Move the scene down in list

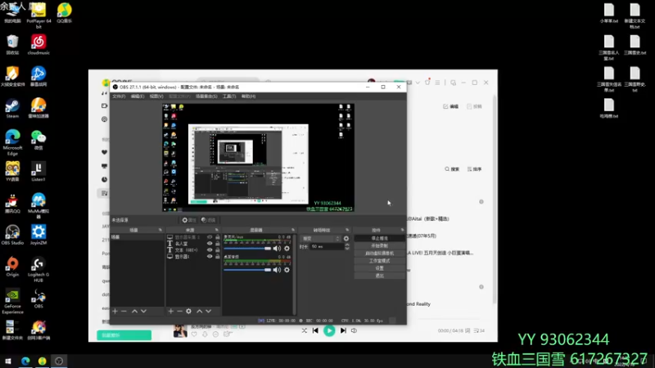pyautogui.click(x=144, y=312)
